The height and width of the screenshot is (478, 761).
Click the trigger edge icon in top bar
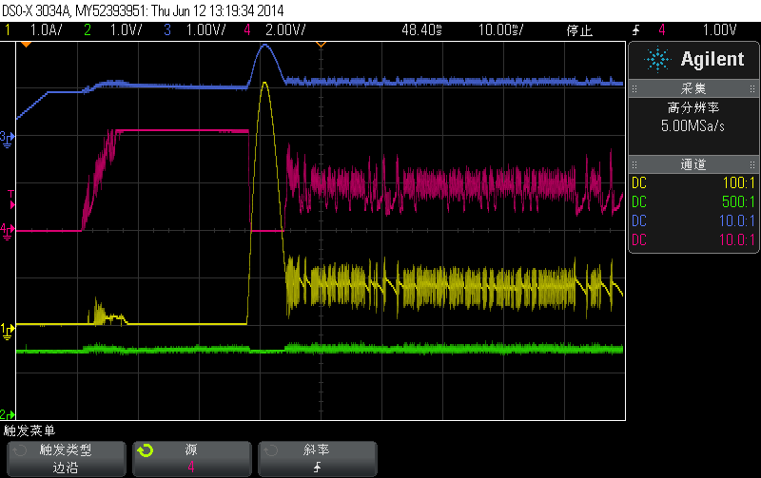click(x=635, y=30)
